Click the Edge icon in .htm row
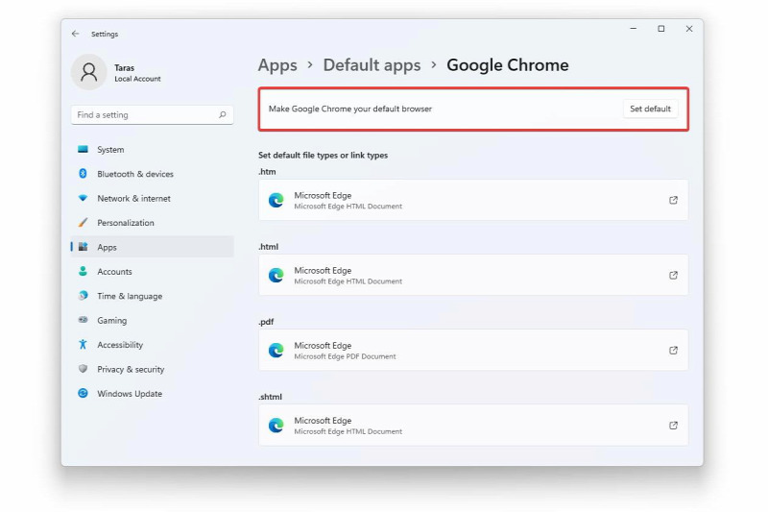The height and width of the screenshot is (512, 768). click(276, 200)
